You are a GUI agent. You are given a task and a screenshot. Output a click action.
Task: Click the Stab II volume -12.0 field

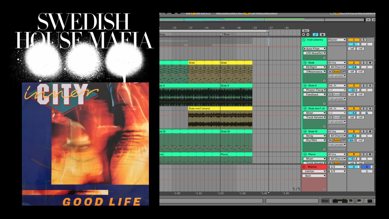(x=354, y=90)
